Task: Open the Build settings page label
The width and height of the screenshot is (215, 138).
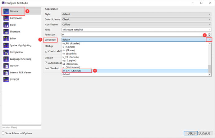Action: point(13,25)
